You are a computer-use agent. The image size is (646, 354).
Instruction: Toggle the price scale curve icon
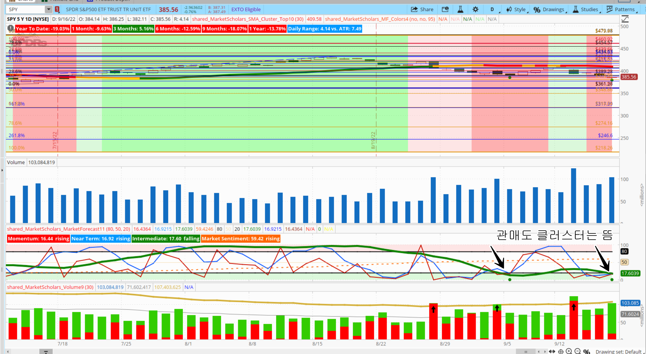(625, 19)
